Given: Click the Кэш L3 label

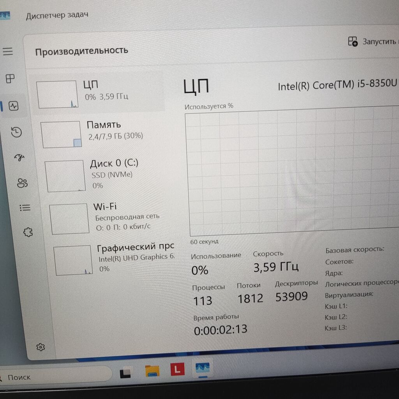Looking at the screenshot, I should point(335,328).
